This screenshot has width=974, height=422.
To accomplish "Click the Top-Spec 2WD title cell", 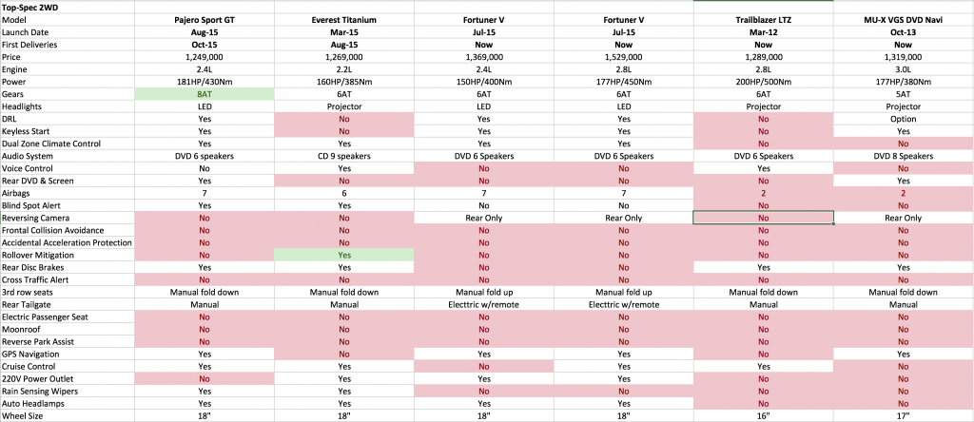I will (68, 7).
